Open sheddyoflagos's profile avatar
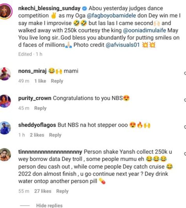The height and width of the screenshot is (208, 186). coord(5,128)
